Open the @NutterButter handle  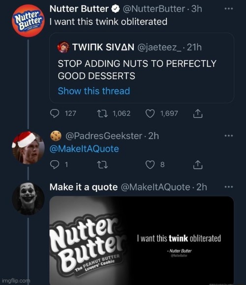pyautogui.click(x=154, y=9)
